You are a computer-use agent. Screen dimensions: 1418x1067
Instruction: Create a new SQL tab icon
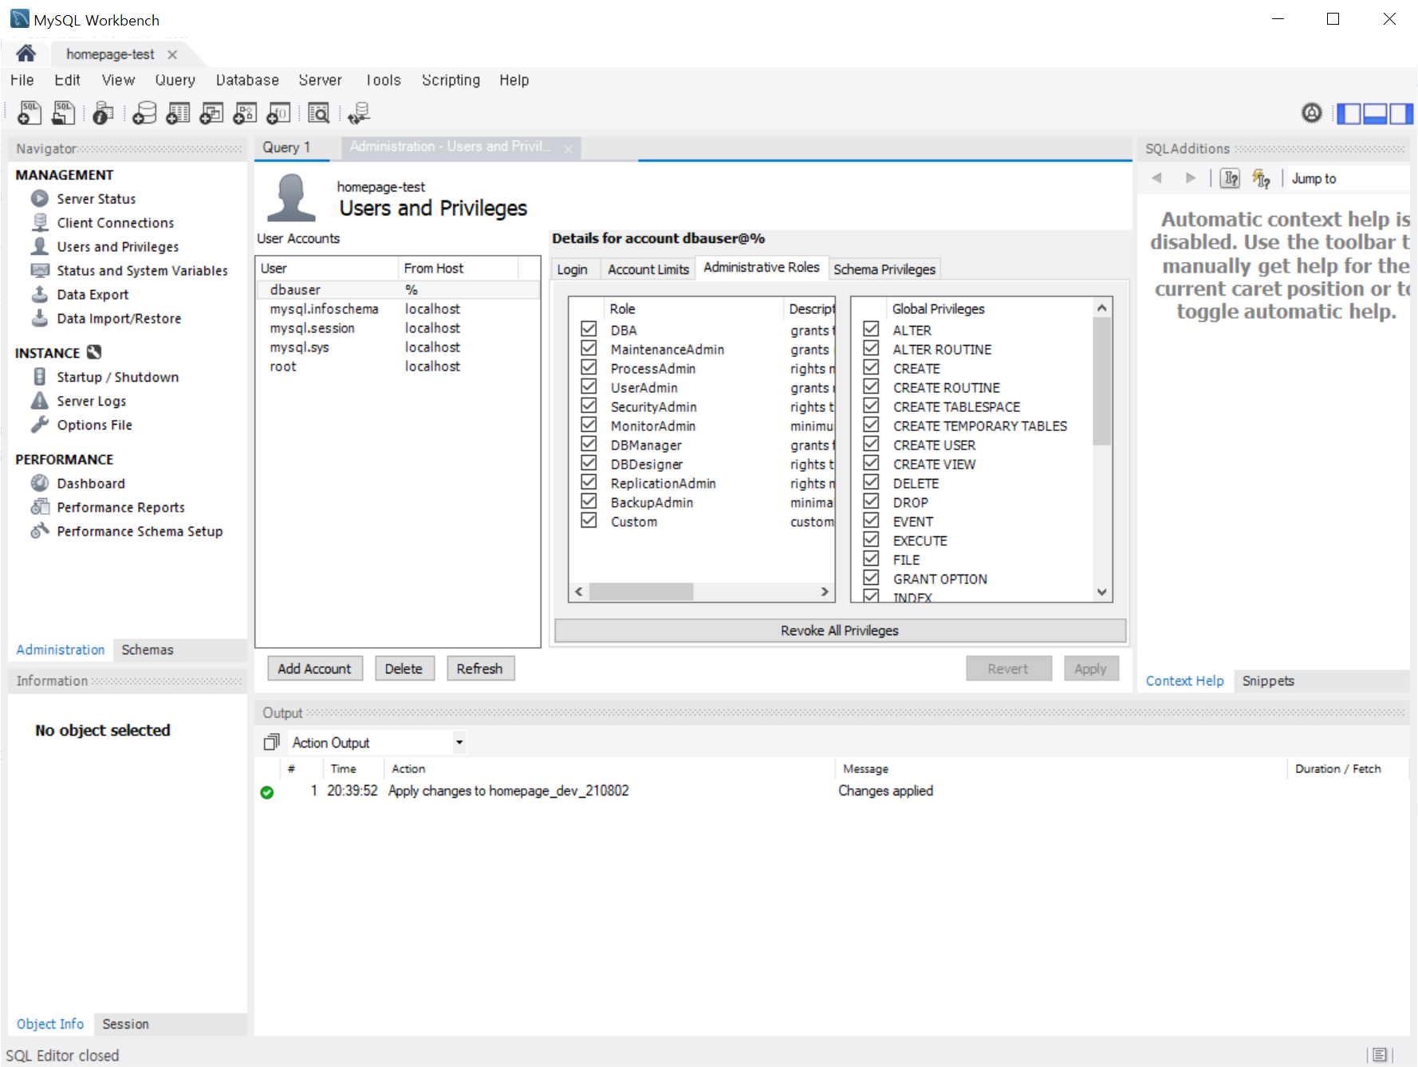click(30, 113)
